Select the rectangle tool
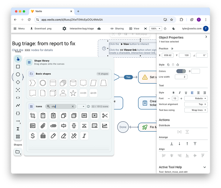The width and height of the screenshot is (221, 188). pyautogui.click(x=18, y=66)
